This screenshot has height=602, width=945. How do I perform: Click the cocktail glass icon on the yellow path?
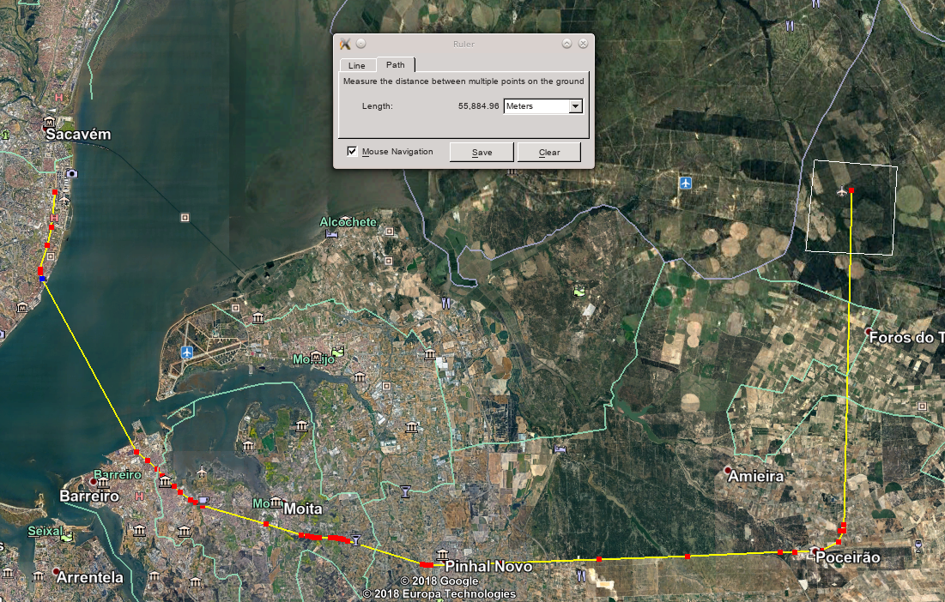coord(355,540)
